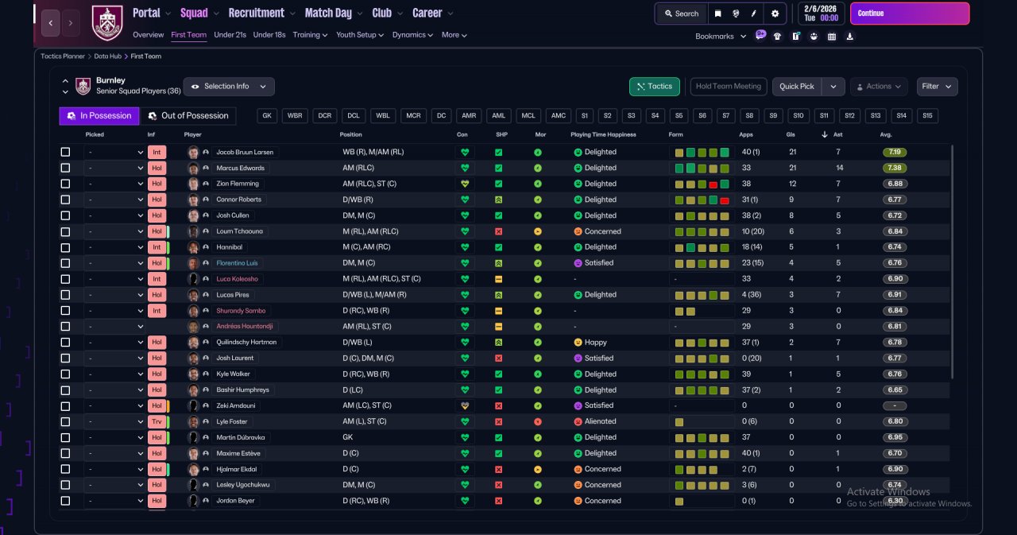1017x535 pixels.
Task: Click the shirt icon in bookmarks row
Action: click(x=777, y=36)
